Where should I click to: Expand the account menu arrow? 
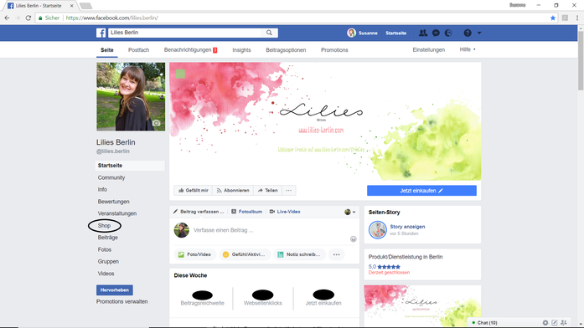tap(479, 33)
